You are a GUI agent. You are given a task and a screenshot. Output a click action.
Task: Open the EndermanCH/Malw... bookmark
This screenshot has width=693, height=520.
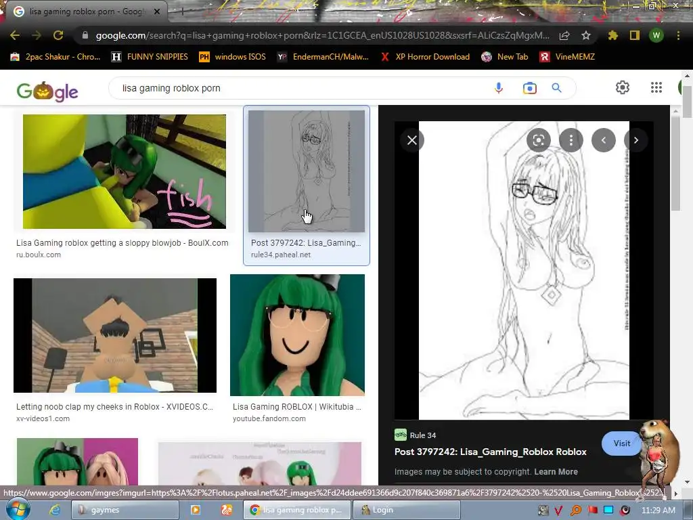[x=323, y=57]
